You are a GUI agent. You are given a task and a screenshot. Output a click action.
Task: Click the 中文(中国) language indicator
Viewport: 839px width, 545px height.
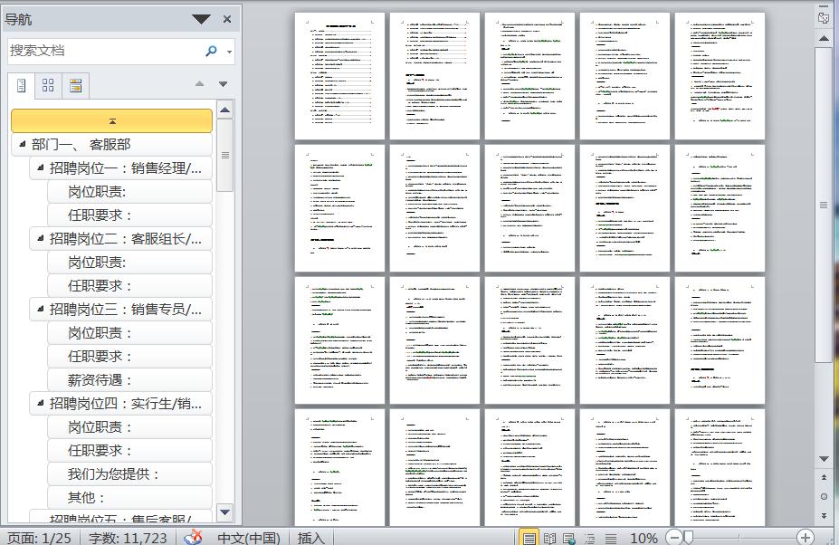click(x=248, y=538)
